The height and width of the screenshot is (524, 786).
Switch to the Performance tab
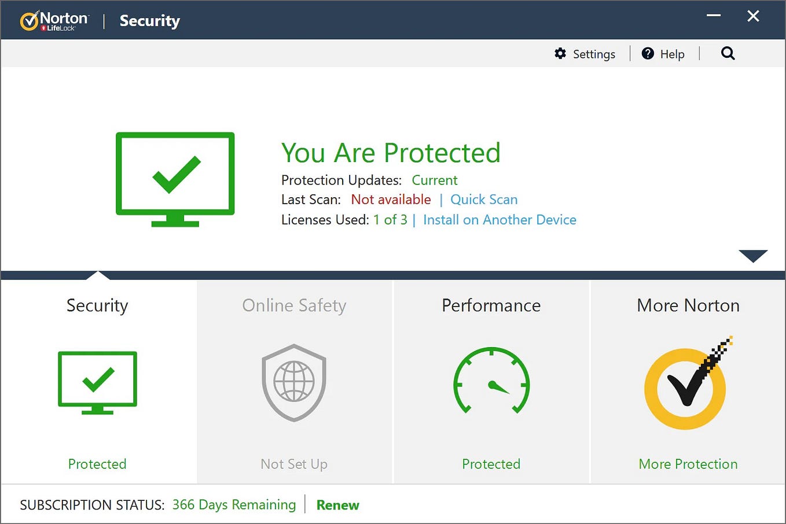coord(491,305)
